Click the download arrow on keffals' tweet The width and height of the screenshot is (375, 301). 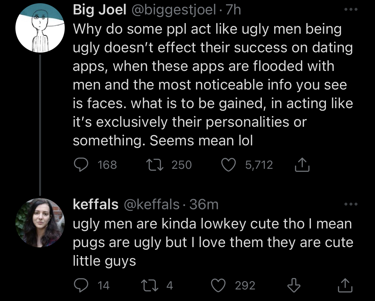(294, 285)
